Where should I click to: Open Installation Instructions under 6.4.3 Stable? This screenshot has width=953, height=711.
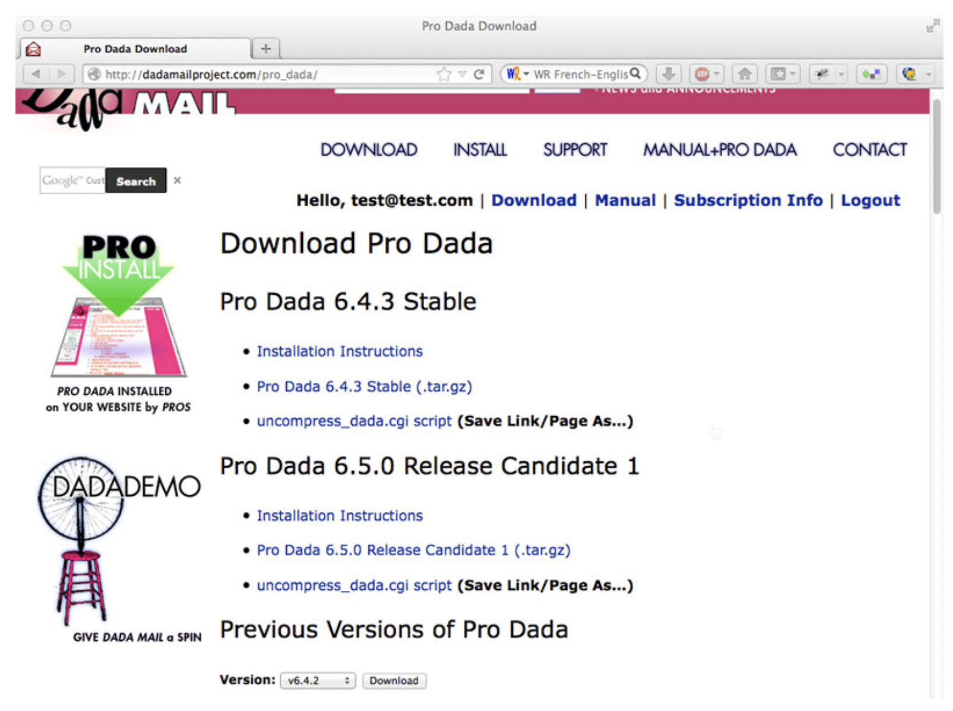[x=340, y=351]
